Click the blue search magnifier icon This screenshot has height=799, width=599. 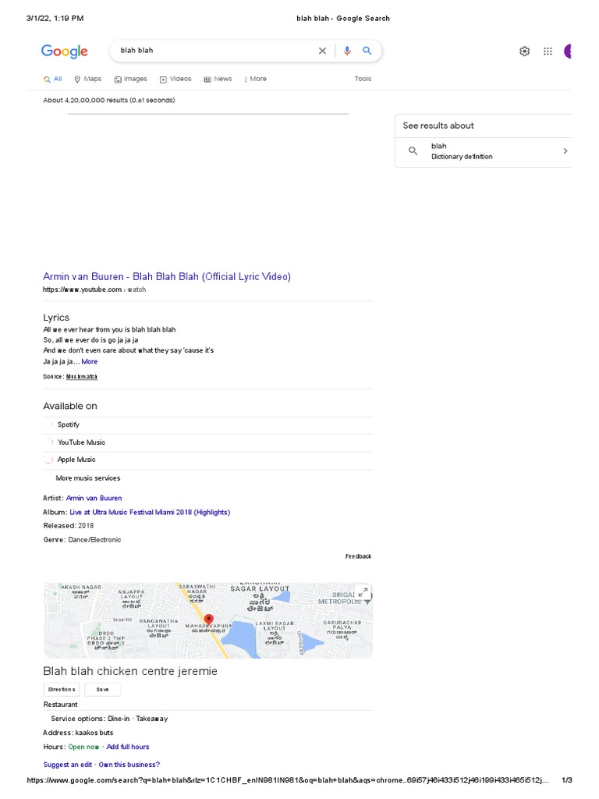367,51
